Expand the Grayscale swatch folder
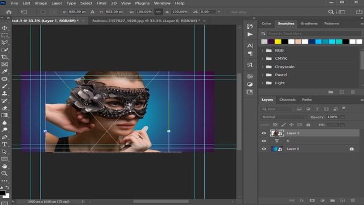Viewport: 364px width, 205px height. pos(263,67)
